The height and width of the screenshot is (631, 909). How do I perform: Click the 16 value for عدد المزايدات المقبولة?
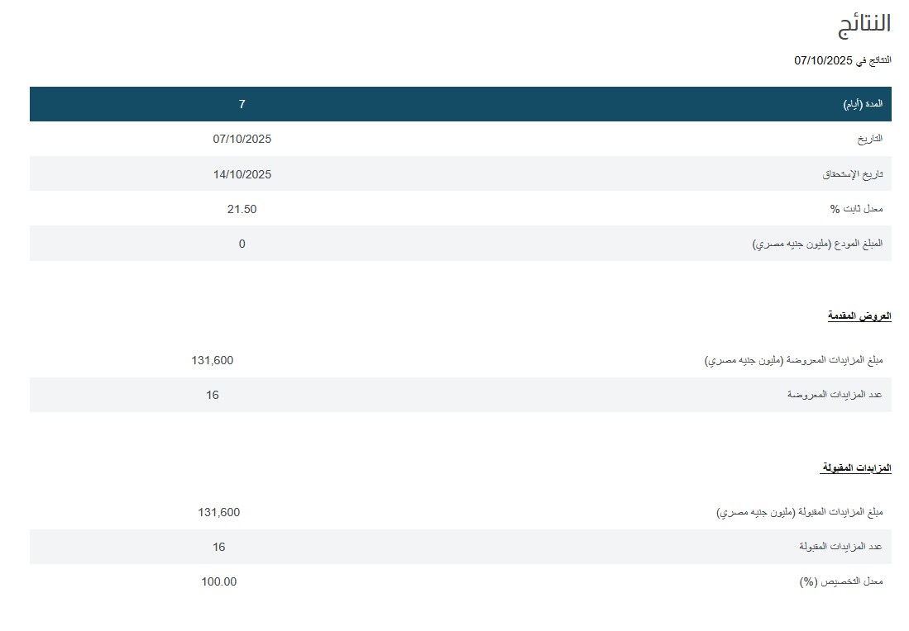[219, 547]
